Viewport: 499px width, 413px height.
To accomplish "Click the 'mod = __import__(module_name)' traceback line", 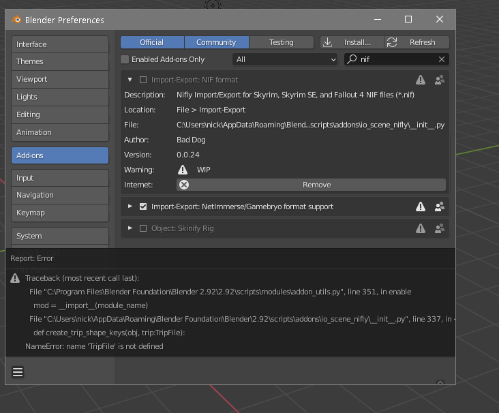I will pyautogui.click(x=91, y=305).
